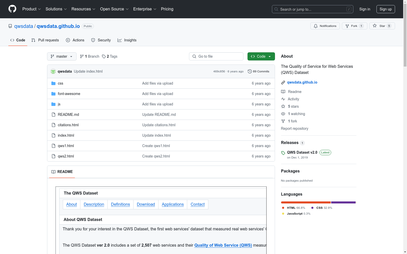407x254 pixels.
Task: Select the Security tab
Action: pyautogui.click(x=101, y=40)
